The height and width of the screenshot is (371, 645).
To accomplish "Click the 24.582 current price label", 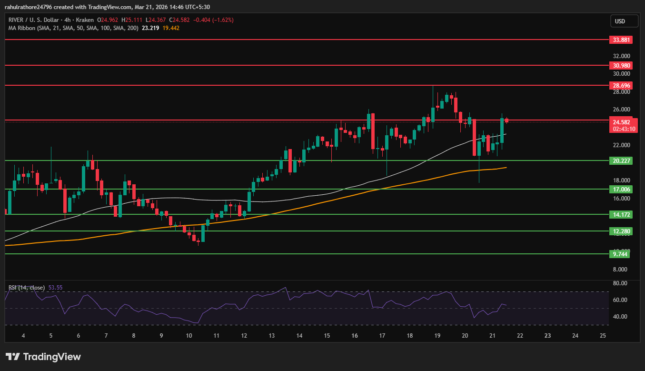I will coord(621,122).
